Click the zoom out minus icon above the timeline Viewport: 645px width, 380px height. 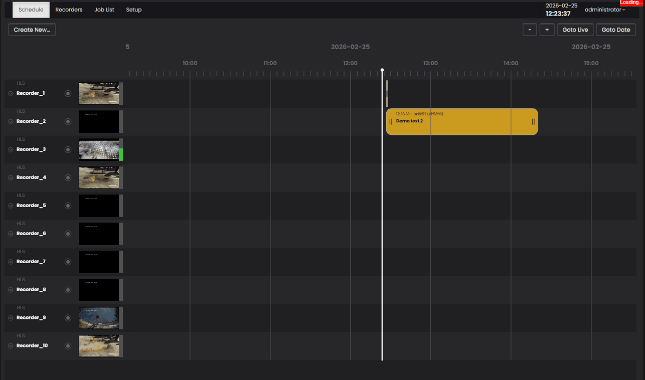tap(530, 30)
